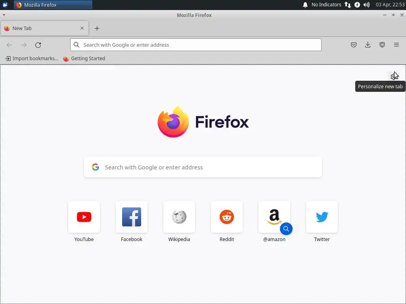The image size is (406, 304).
Task: Open Import bookmarks bookmark item
Action: click(x=32, y=59)
